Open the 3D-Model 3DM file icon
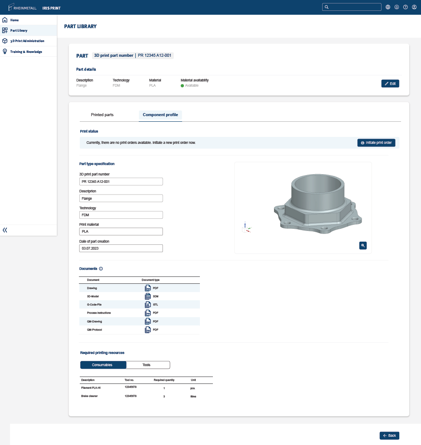This screenshot has height=445, width=421. (147, 296)
